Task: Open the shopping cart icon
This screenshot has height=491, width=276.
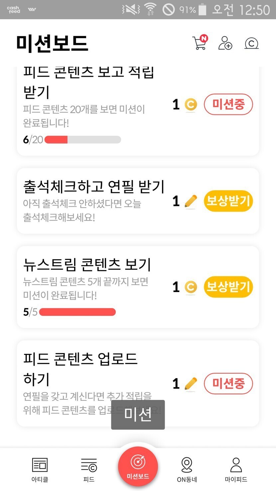Action: pos(200,43)
